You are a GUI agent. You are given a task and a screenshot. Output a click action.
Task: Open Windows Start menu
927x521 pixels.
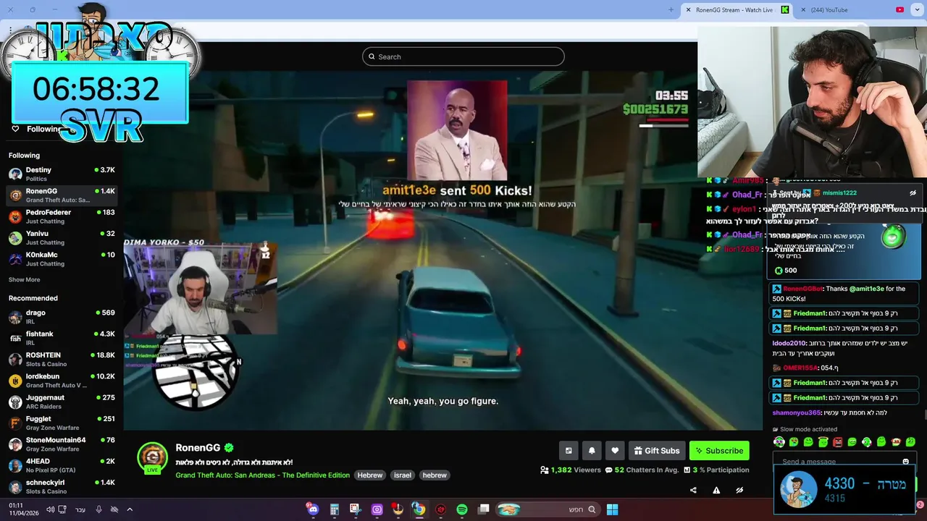(x=612, y=509)
